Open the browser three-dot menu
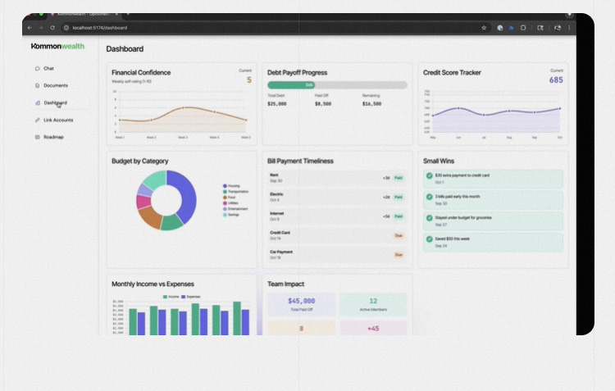 click(x=569, y=28)
